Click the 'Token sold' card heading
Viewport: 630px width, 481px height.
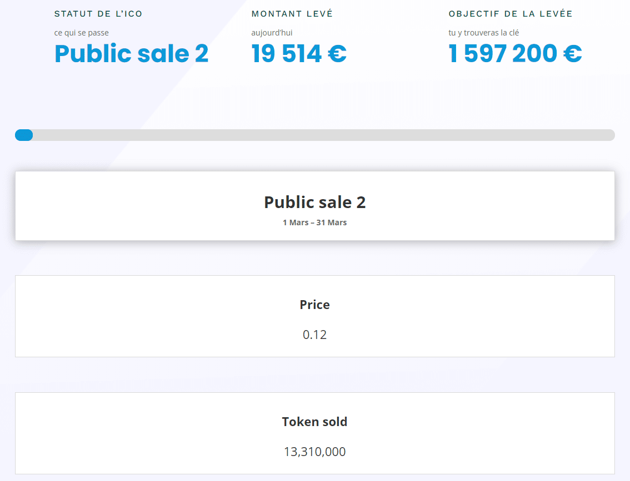click(x=314, y=422)
